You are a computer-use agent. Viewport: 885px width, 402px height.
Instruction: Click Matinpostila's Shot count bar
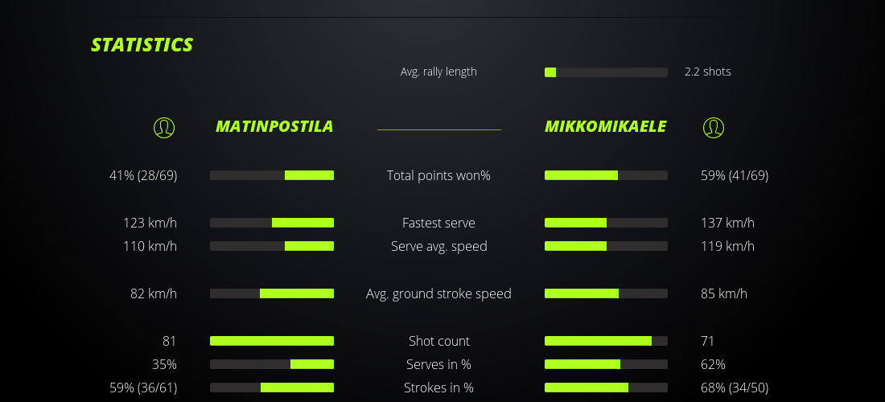coord(272,341)
